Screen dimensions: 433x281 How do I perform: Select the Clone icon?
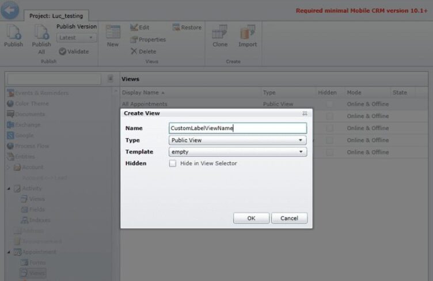(x=220, y=32)
